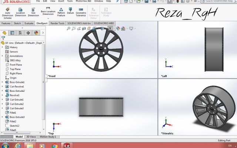Open DimXpertManager crosshair tab icon
237x148 pixels.
point(28,33)
